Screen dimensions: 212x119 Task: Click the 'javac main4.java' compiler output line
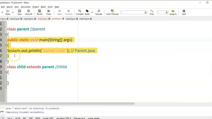pyautogui.click(x=32, y=108)
